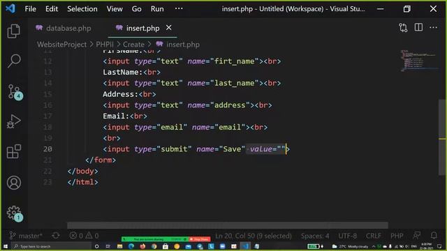The width and height of the screenshot is (447, 251).
Task: Open the notifications bell icon
Action: point(434,236)
